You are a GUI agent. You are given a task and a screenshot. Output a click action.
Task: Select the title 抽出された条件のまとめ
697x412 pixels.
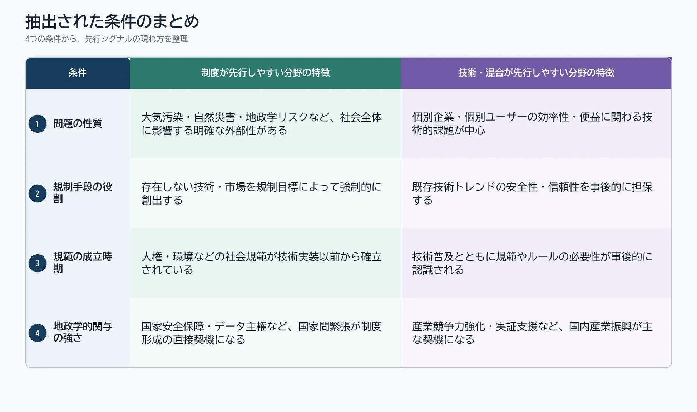112,21
